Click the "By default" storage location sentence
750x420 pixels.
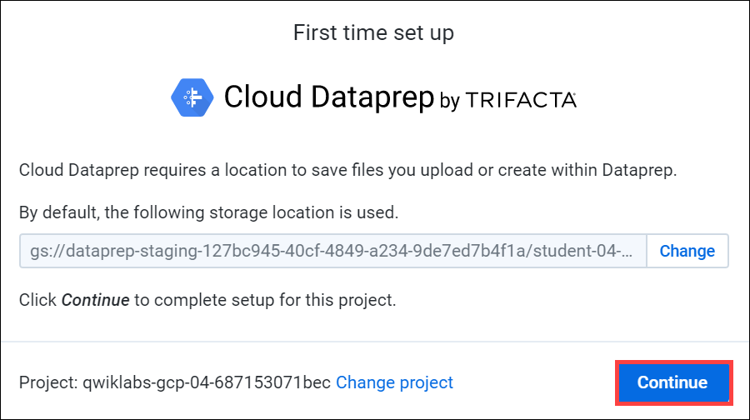pyautogui.click(x=208, y=212)
